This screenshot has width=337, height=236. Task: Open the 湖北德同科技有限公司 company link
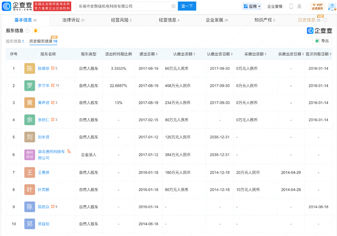click(x=51, y=154)
